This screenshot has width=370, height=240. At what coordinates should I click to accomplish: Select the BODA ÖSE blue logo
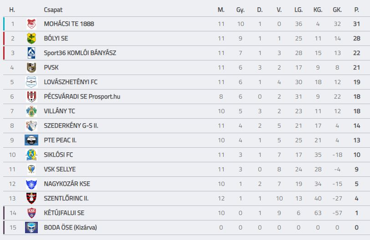coord(31,228)
